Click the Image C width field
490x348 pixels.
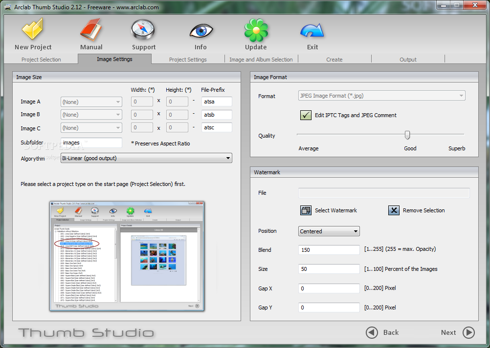pos(142,127)
